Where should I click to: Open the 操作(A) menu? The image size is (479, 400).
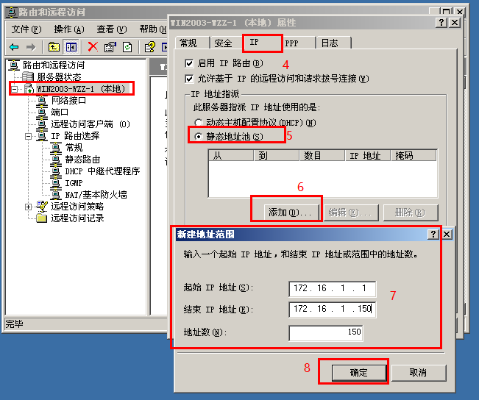click(x=69, y=29)
